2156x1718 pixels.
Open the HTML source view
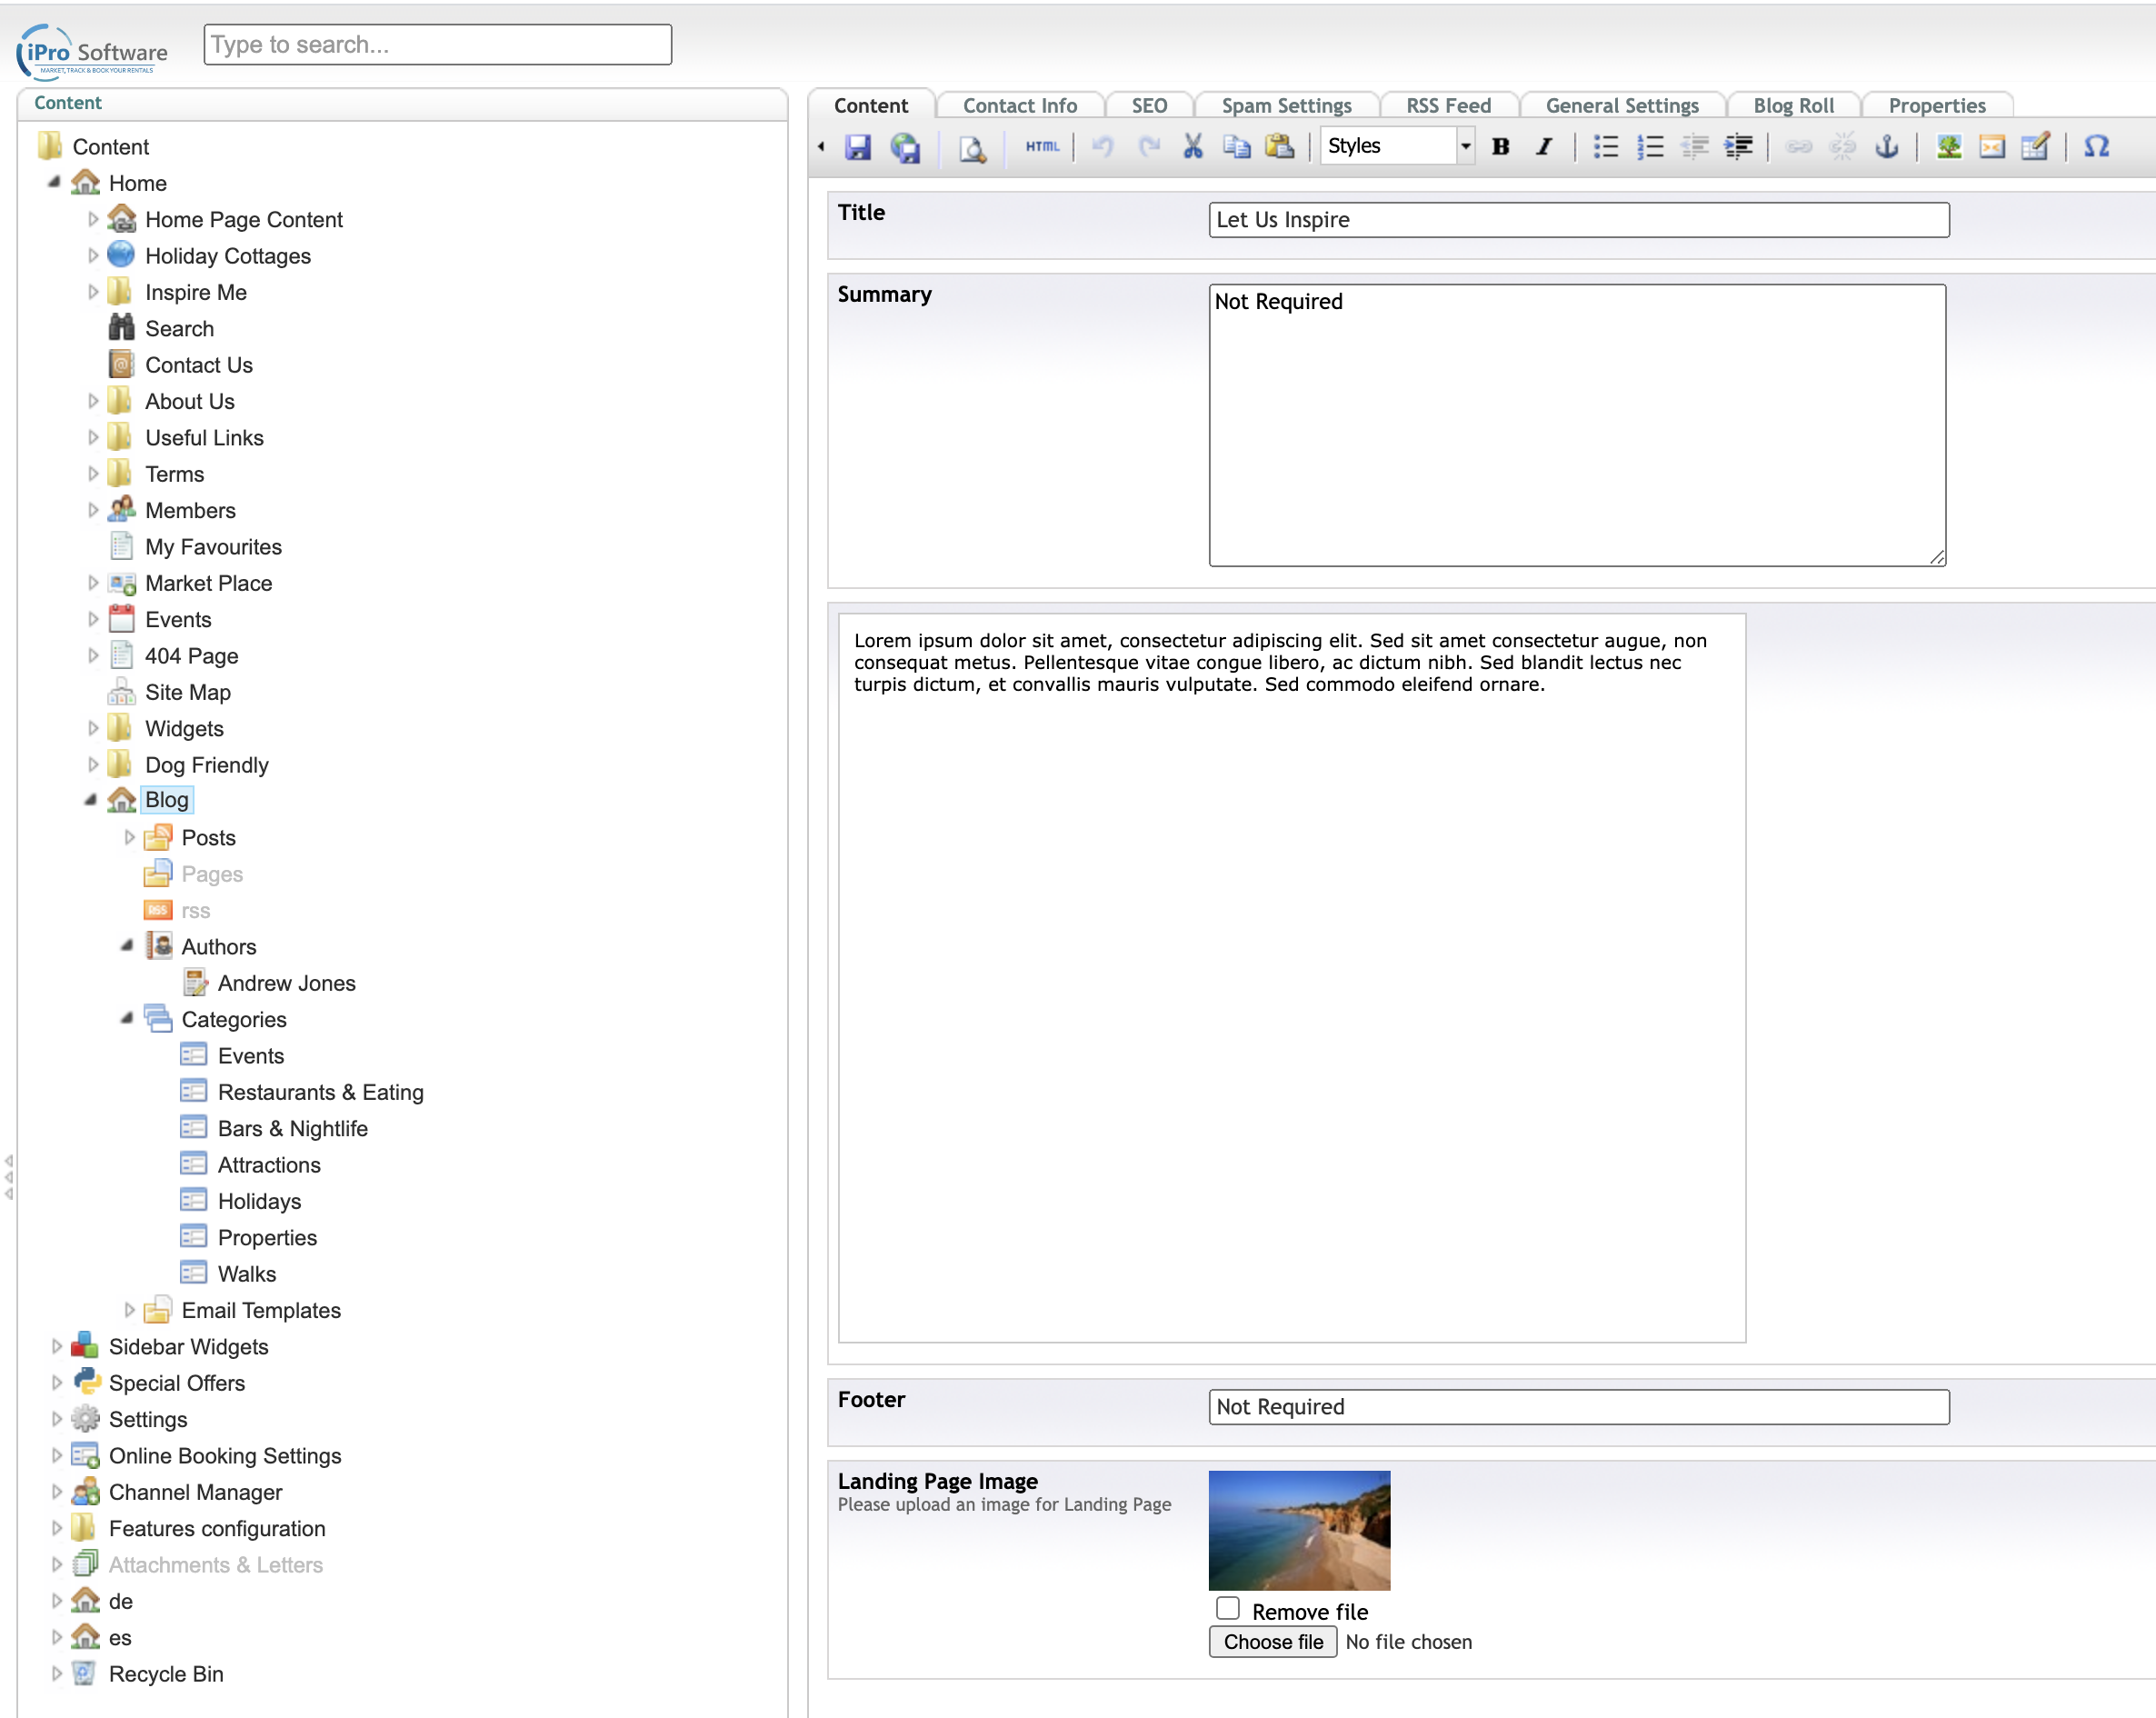(x=1042, y=147)
